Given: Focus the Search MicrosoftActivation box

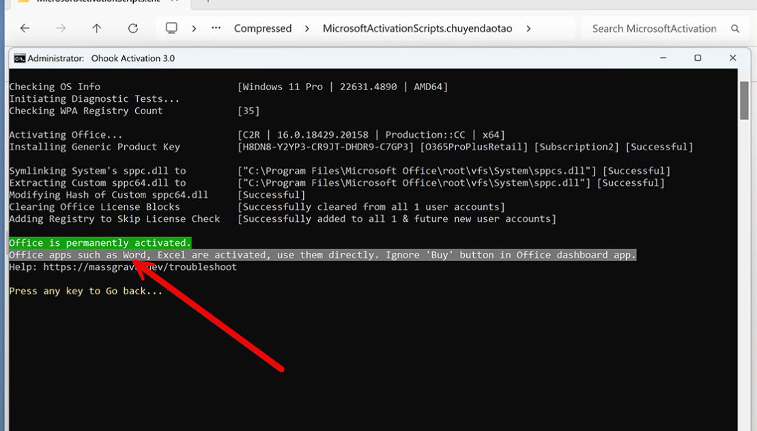Looking at the screenshot, I should tap(654, 29).
